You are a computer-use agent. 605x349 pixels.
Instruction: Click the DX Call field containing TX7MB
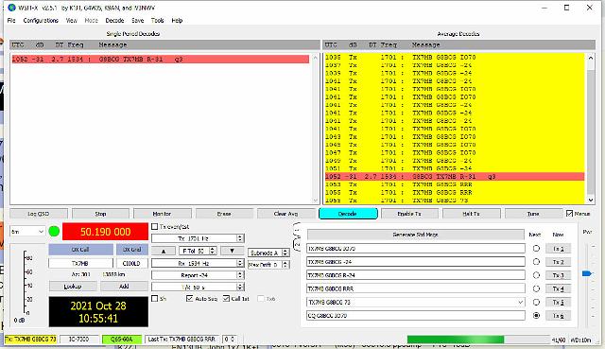point(80,263)
